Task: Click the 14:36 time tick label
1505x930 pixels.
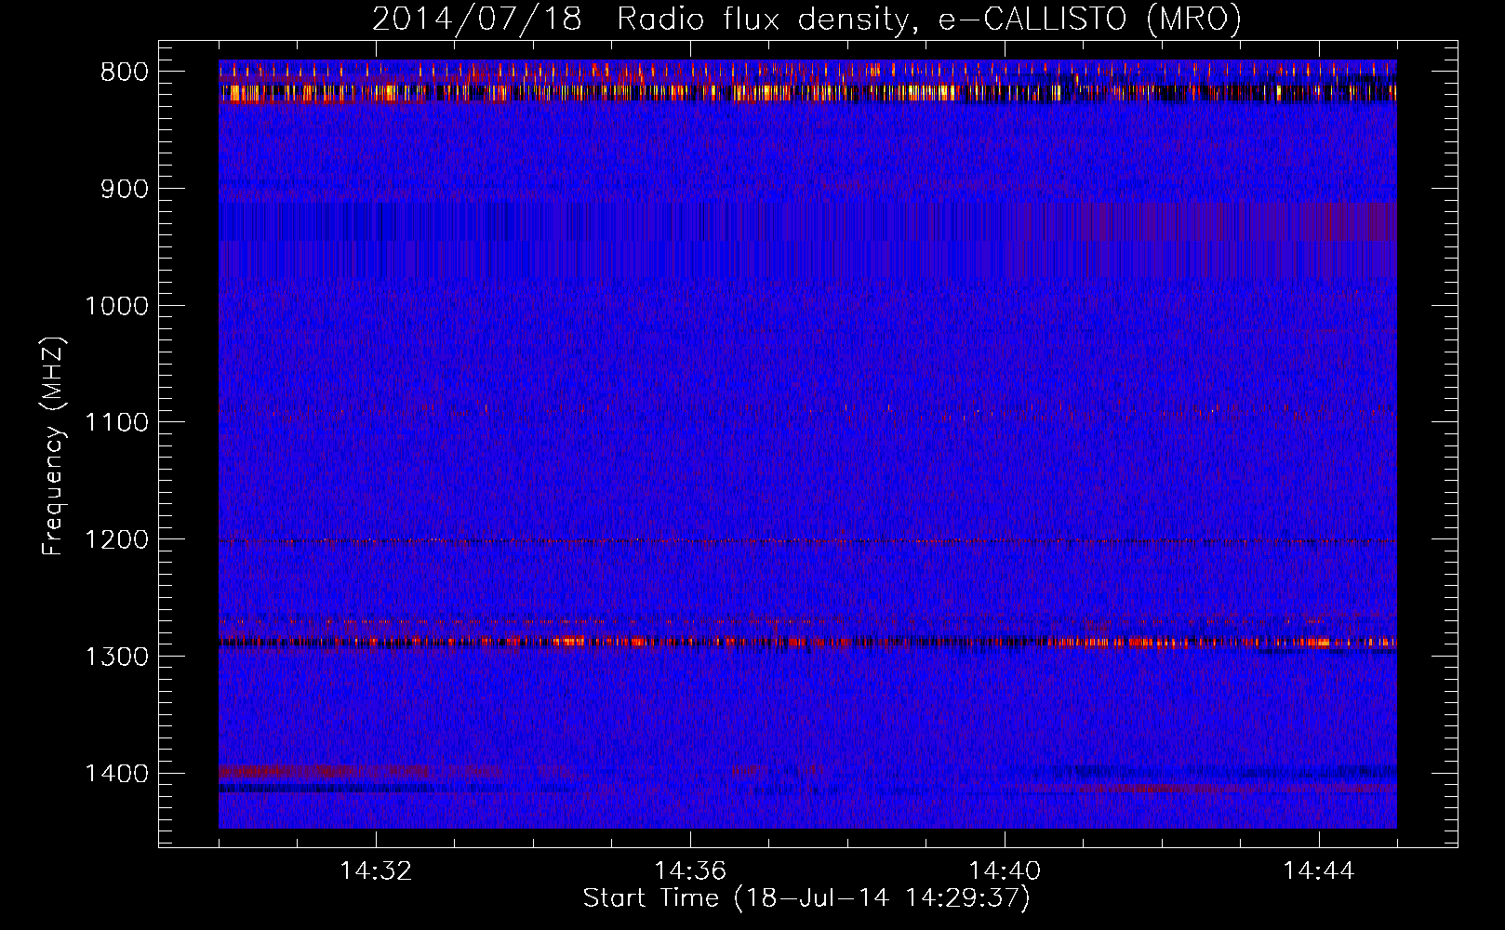Action: pyautogui.click(x=690, y=871)
